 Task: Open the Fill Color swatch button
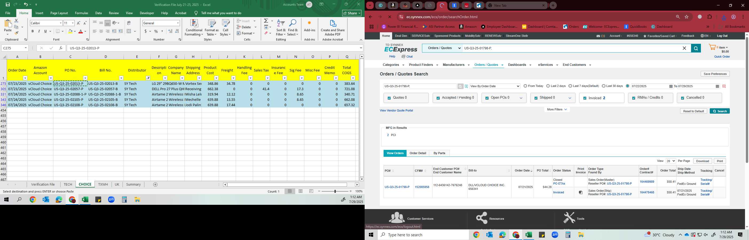pyautogui.click(x=70, y=31)
